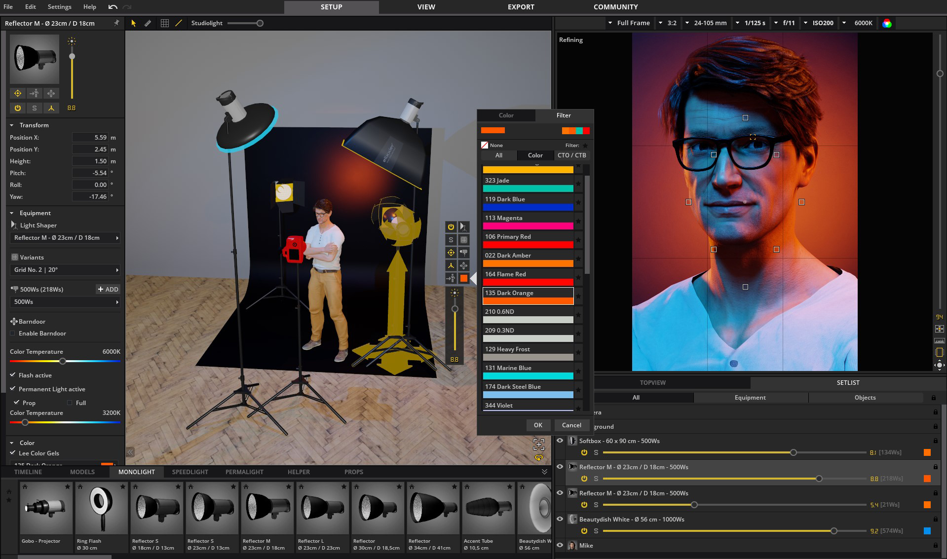Click the + ADD power button
This screenshot has height=559, width=947.
pos(108,290)
